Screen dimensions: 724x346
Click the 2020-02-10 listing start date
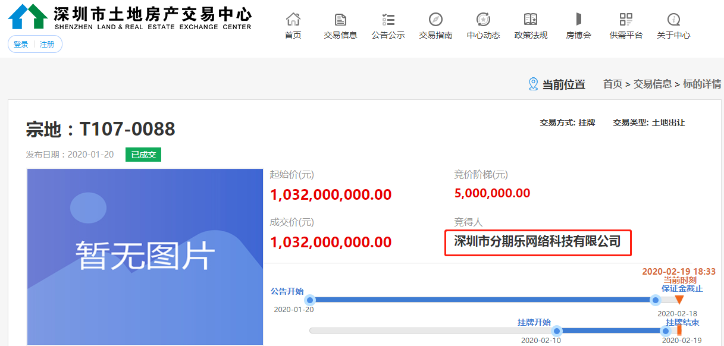pyautogui.click(x=541, y=341)
